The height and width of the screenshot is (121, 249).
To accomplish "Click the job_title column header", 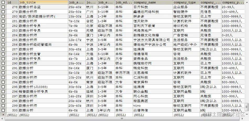I will [x=43, y=2].
